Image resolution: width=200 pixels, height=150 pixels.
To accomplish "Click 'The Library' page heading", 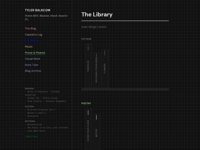I will pos(97,14).
